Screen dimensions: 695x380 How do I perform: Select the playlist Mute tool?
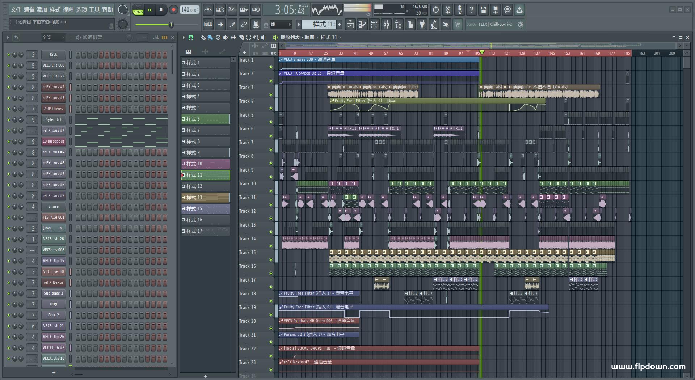coord(226,37)
